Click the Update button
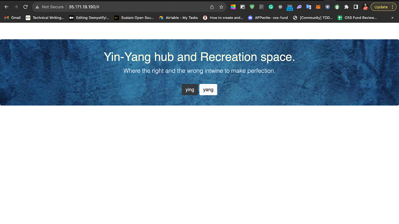Screen dimensions: 399x224 coord(381,7)
